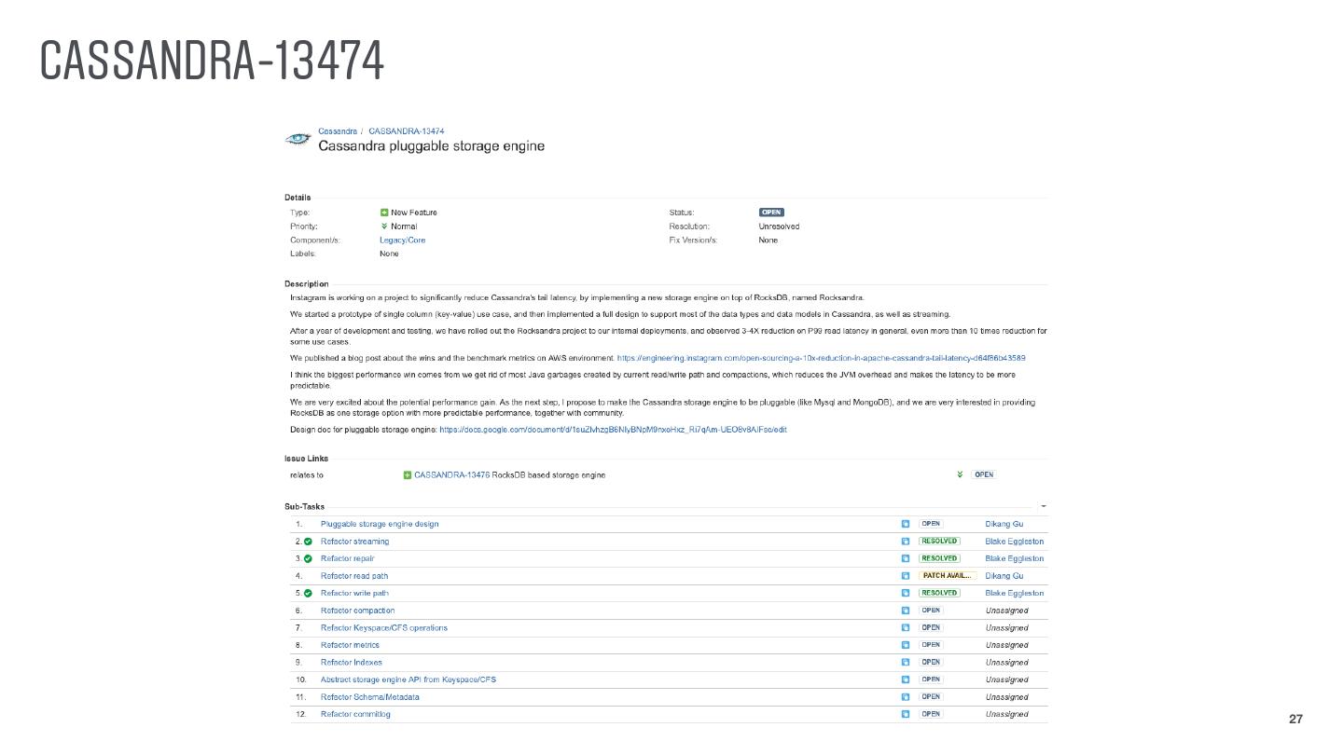1343x755 pixels.
Task: Click the sub-task icon for Refactor Indexes
Action: point(905,663)
